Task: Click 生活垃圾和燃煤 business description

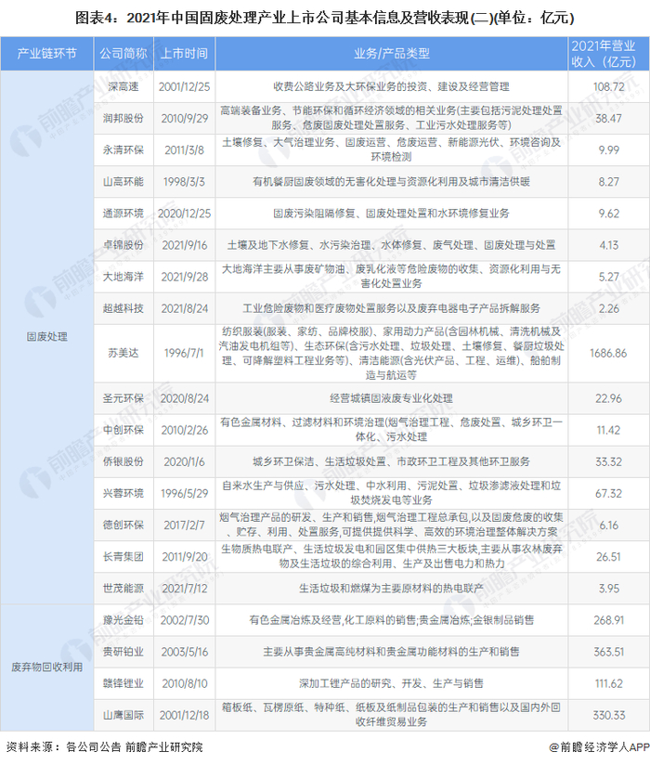Action: pos(391,589)
